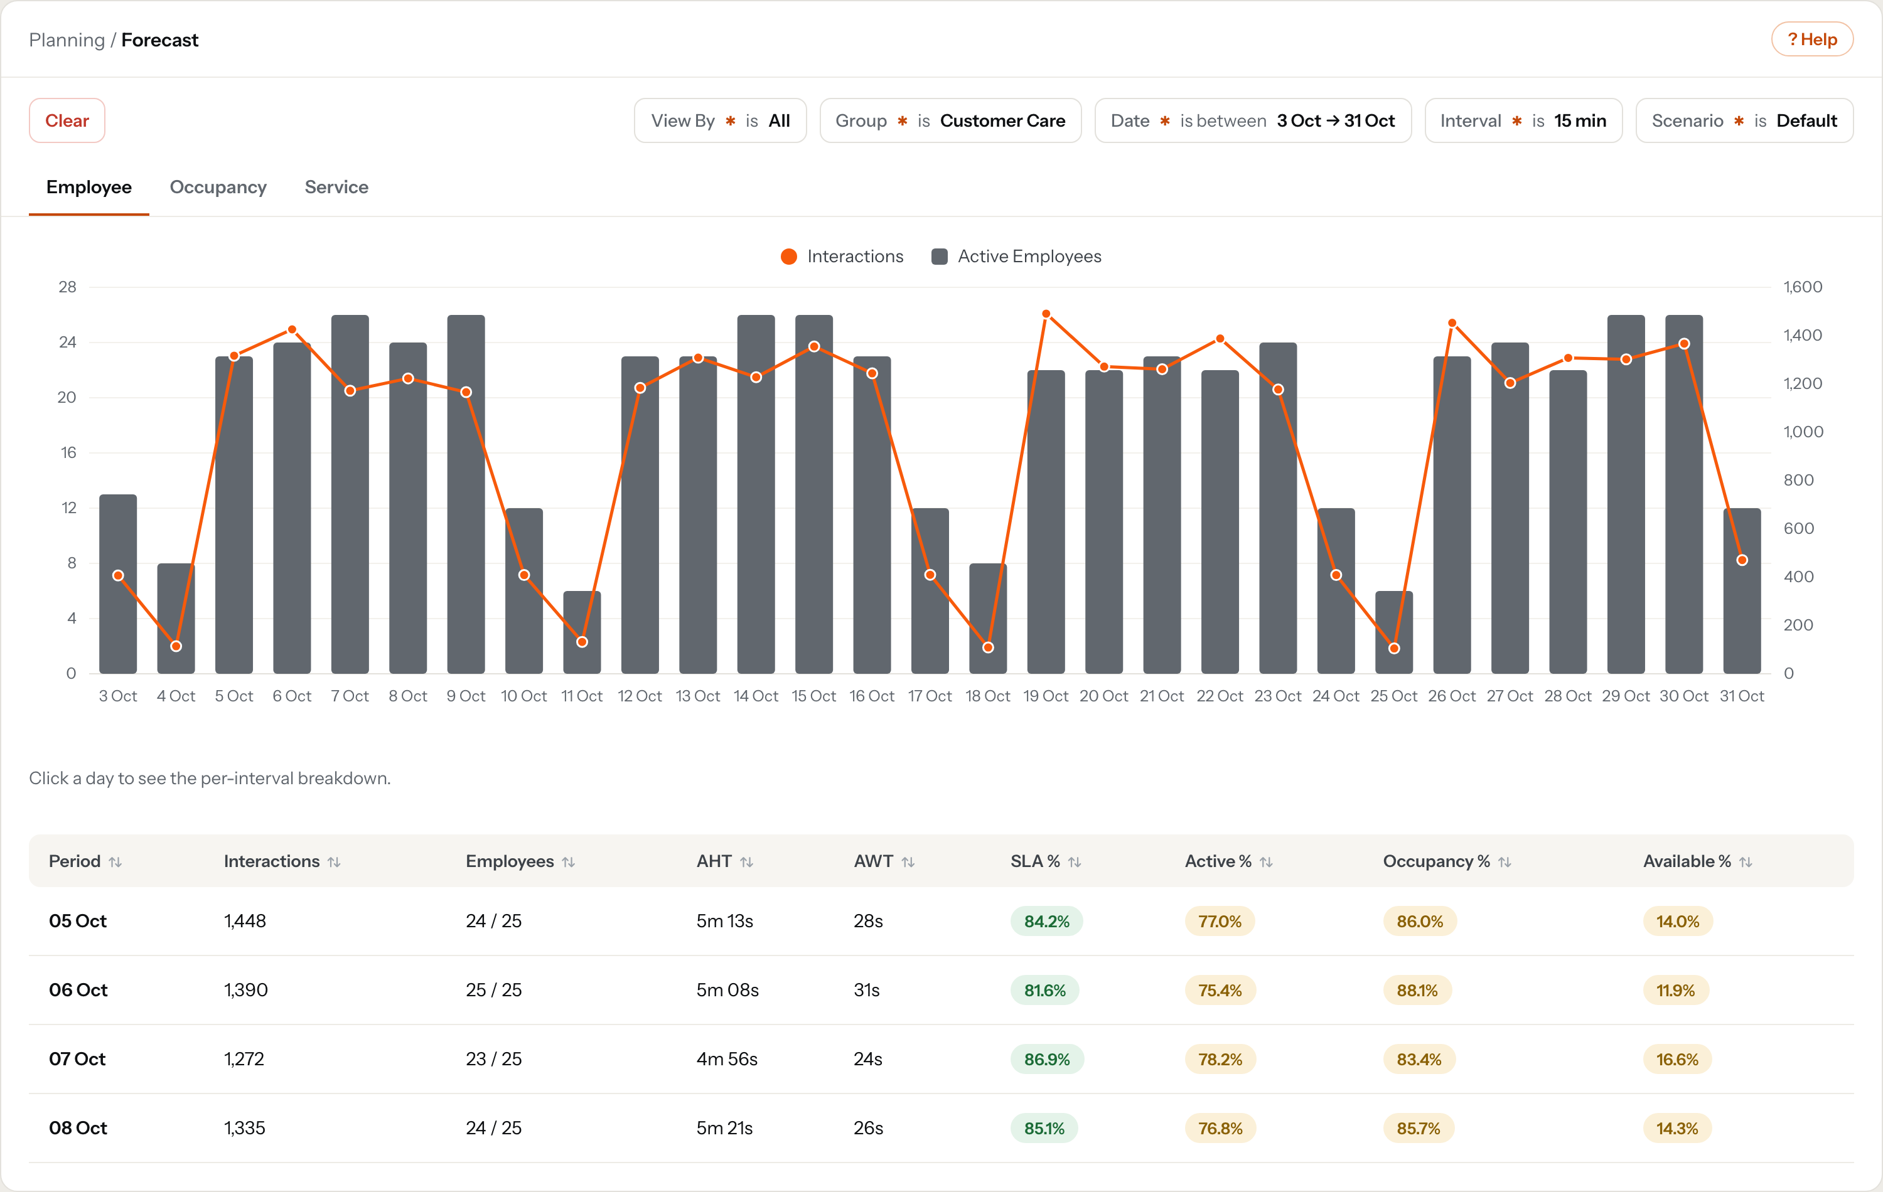This screenshot has height=1192, width=1883.
Task: Click the 26 Oct interactions data point
Action: click(1452, 323)
